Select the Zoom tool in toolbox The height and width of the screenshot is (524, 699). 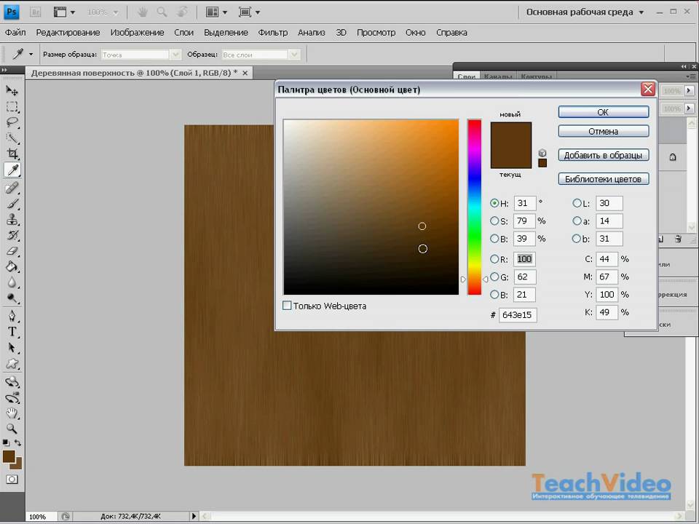[12, 429]
